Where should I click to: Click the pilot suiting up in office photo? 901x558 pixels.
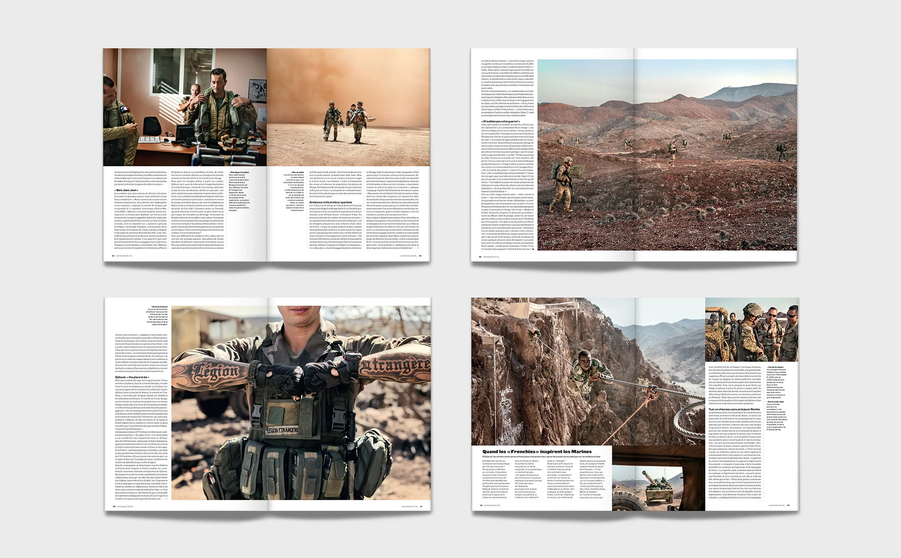coord(185,107)
